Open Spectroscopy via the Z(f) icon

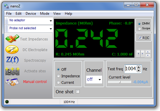coord(12,60)
